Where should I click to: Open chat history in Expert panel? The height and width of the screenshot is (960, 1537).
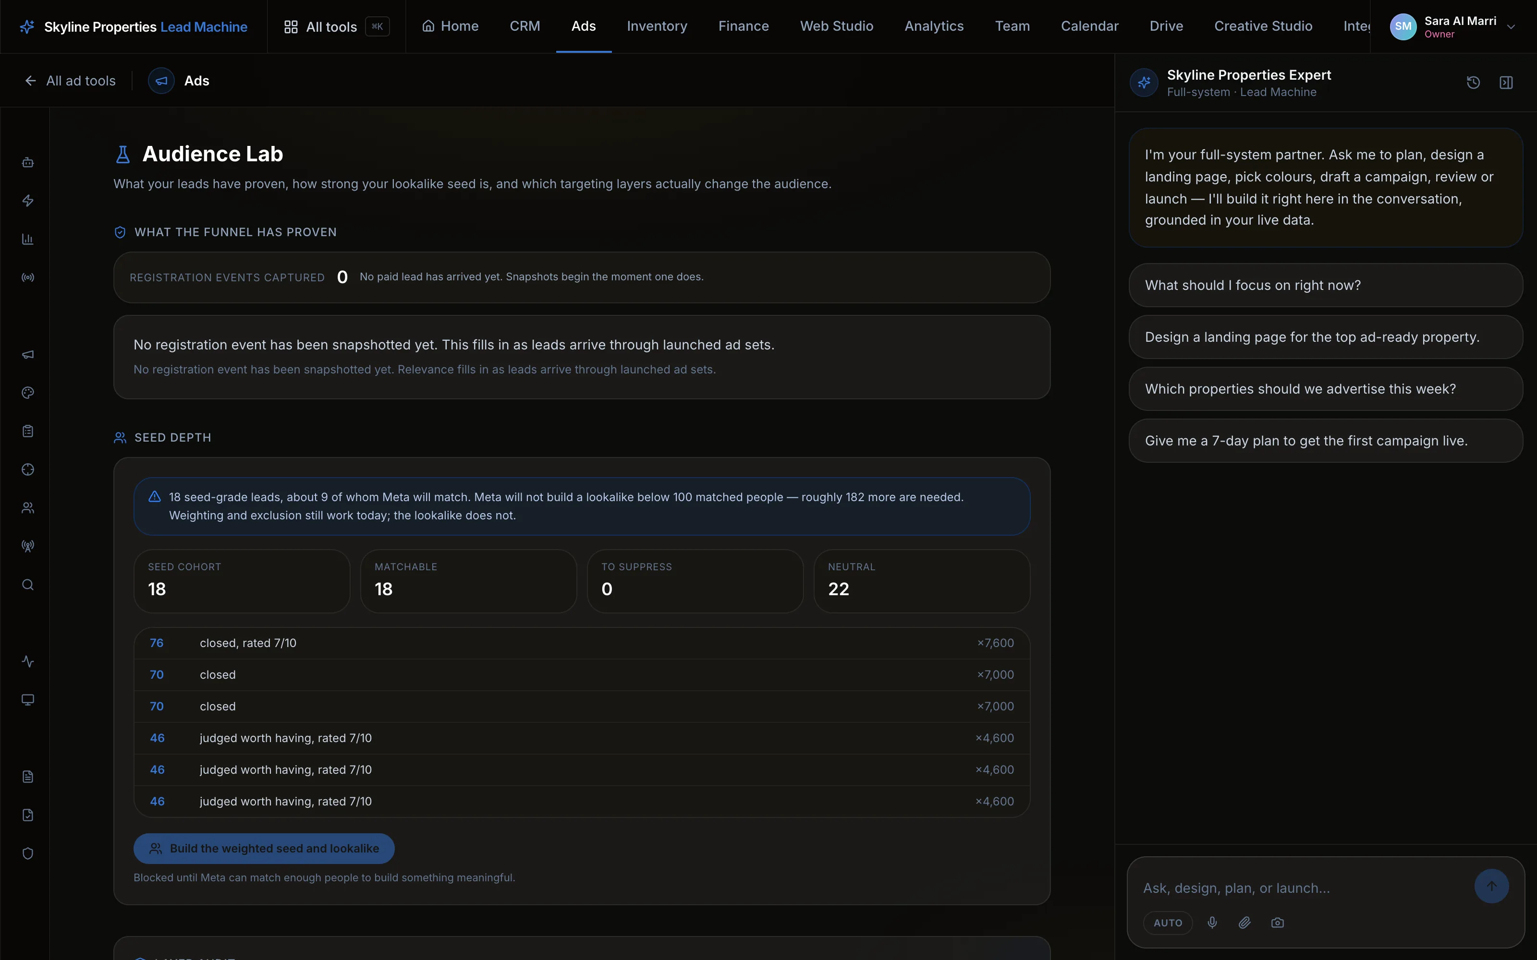click(x=1474, y=83)
